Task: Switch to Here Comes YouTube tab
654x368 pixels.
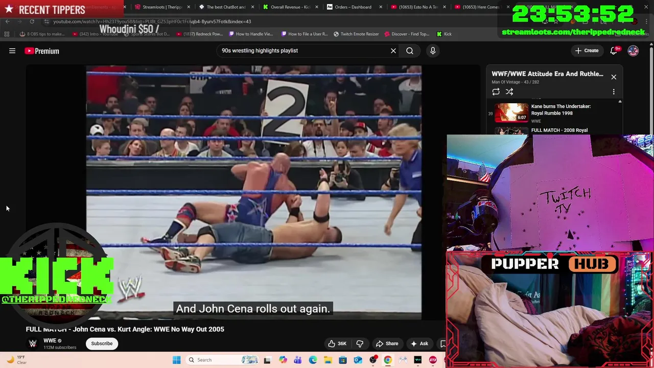Action: click(481, 7)
